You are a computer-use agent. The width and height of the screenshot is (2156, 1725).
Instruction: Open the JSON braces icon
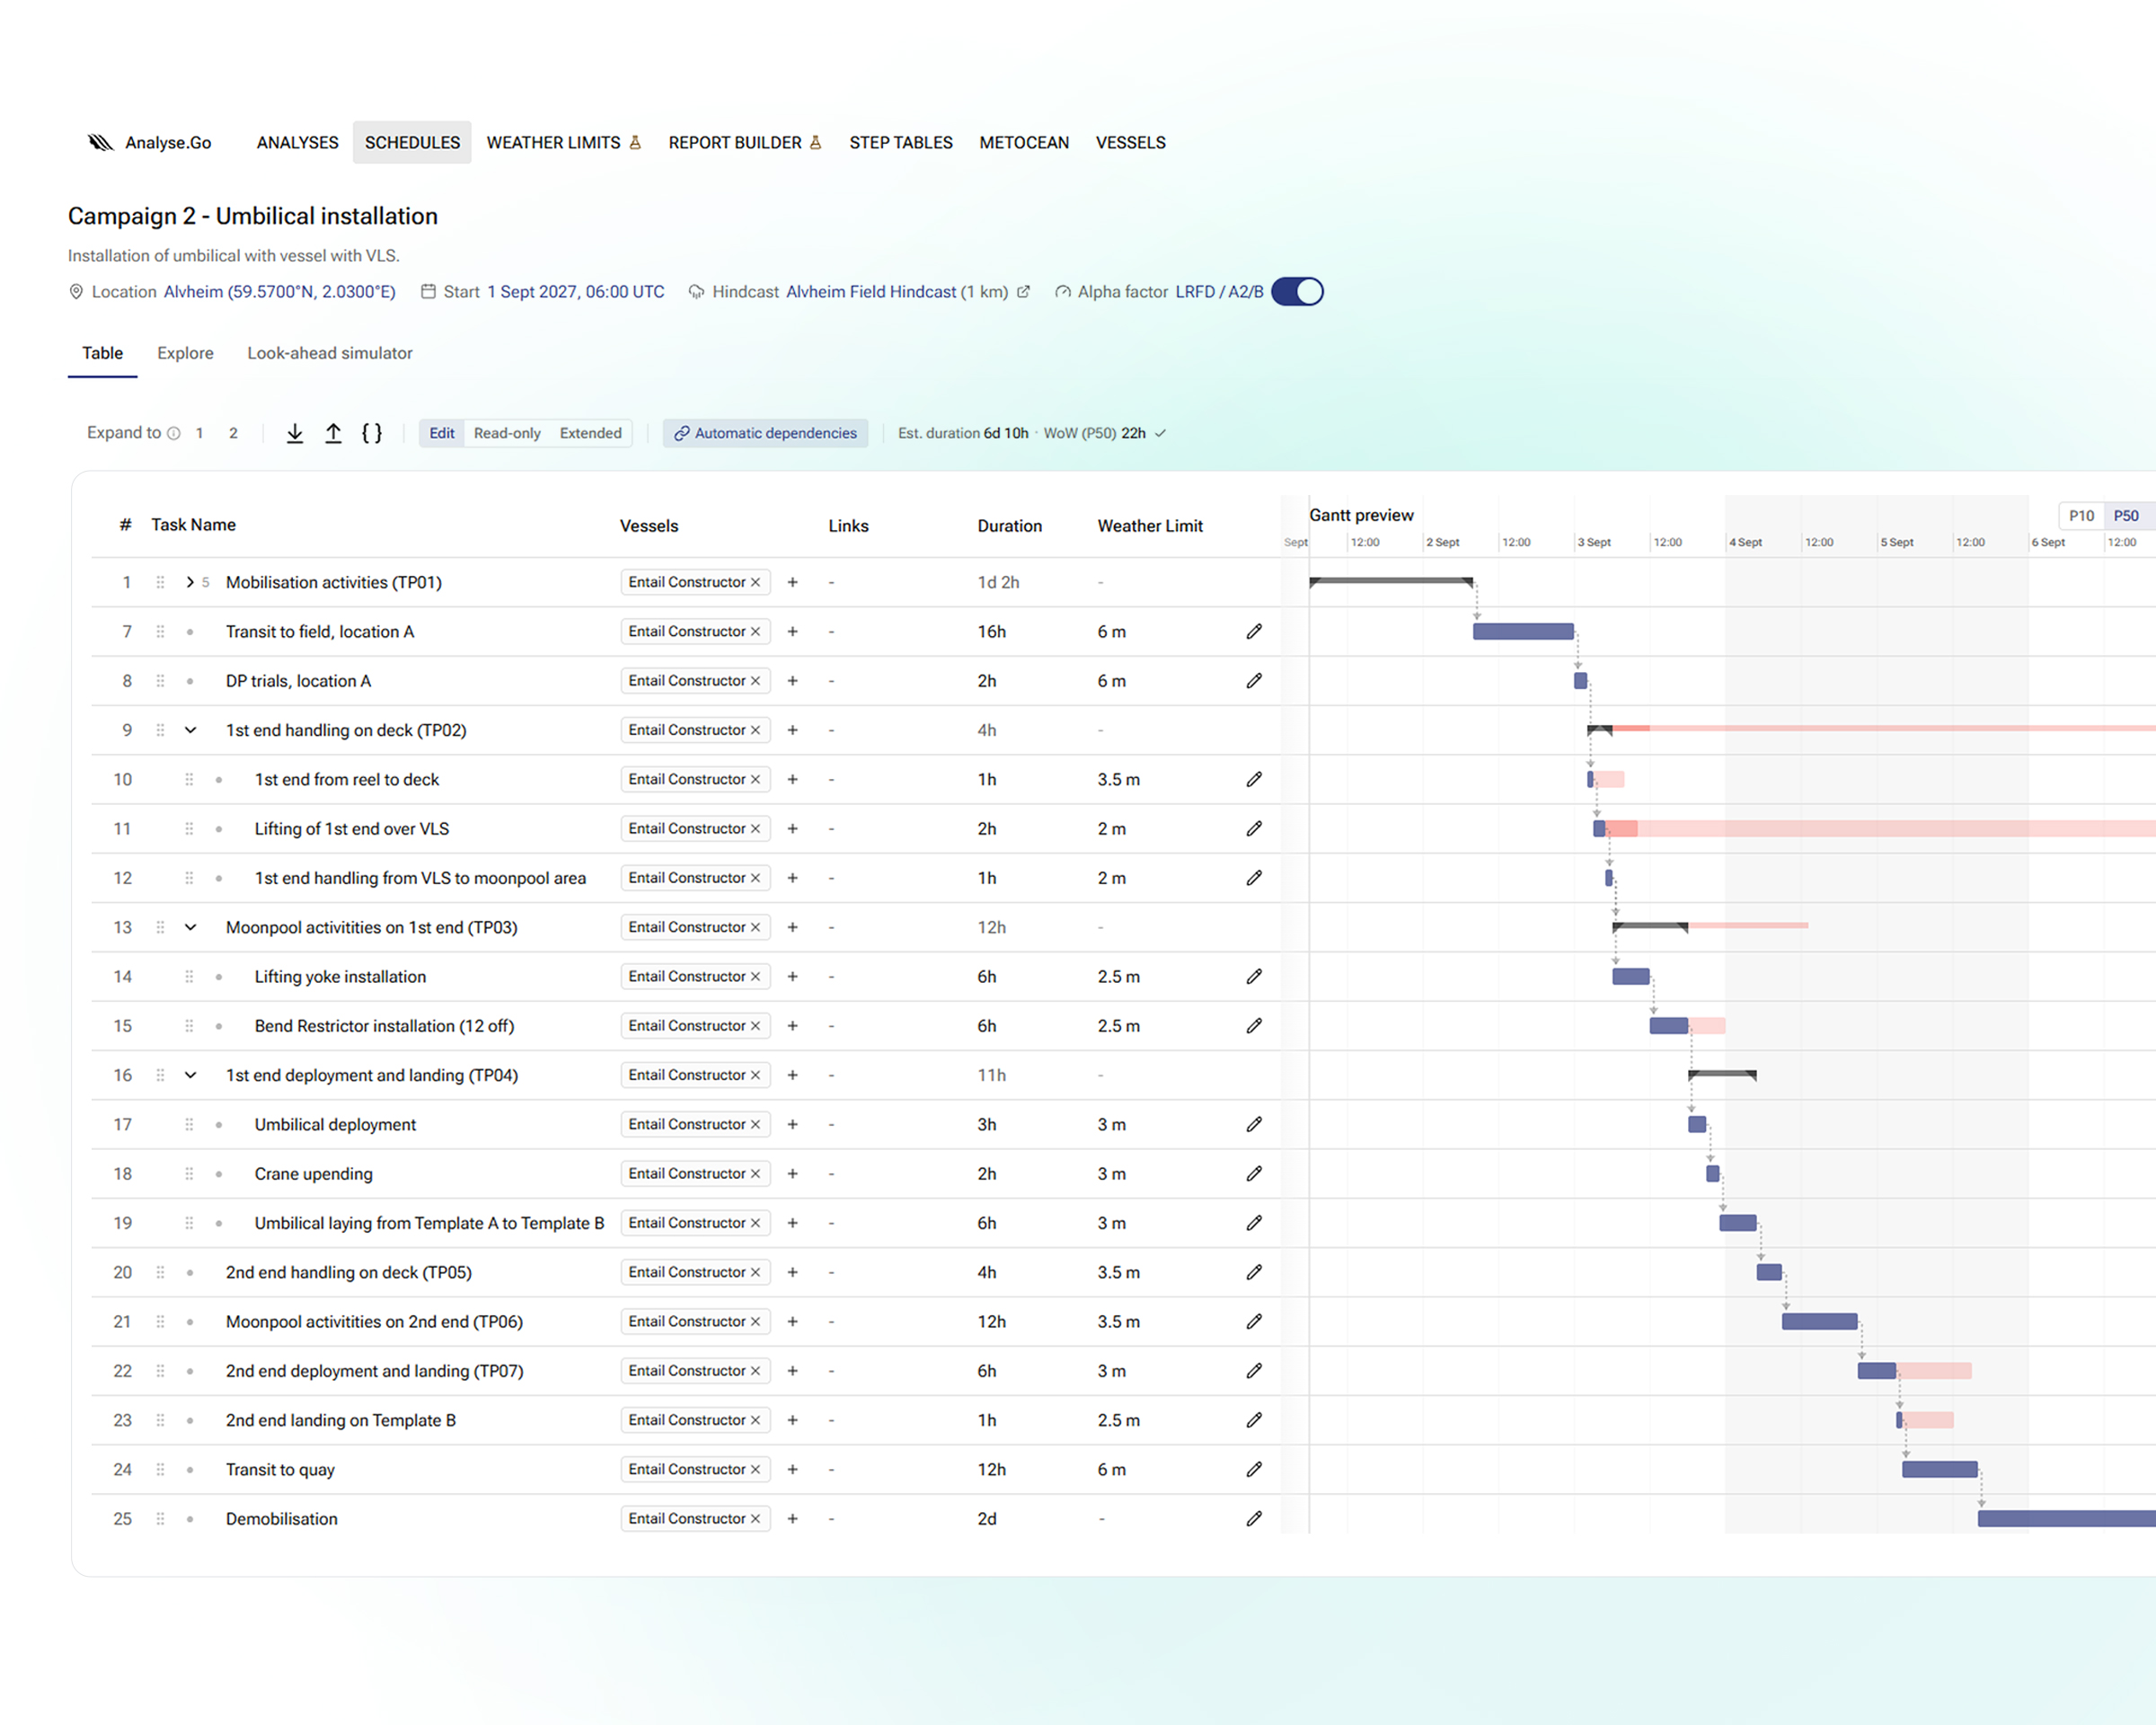[372, 433]
